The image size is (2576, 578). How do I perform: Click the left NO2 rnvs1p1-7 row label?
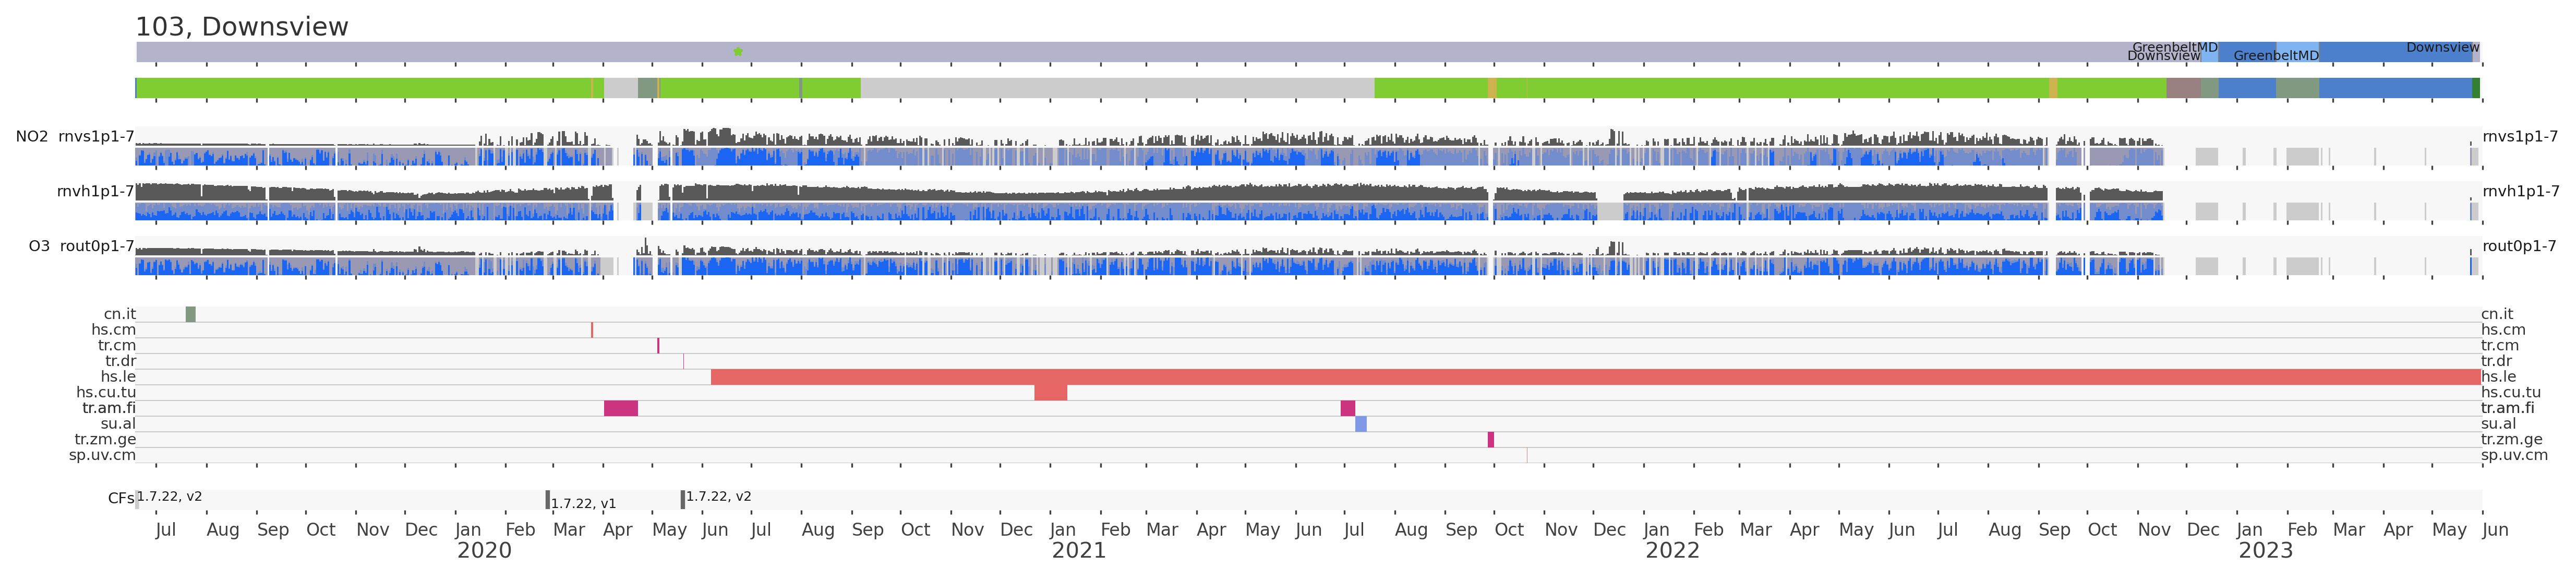[x=75, y=136]
